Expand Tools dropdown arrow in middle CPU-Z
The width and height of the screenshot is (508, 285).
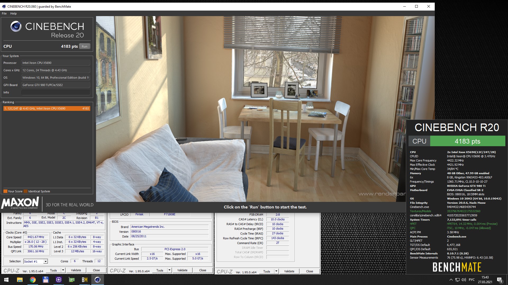click(169, 270)
